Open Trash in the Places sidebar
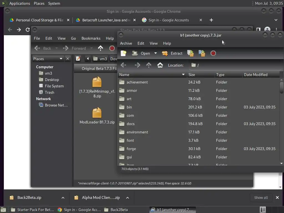284x213 pixels. (47, 92)
